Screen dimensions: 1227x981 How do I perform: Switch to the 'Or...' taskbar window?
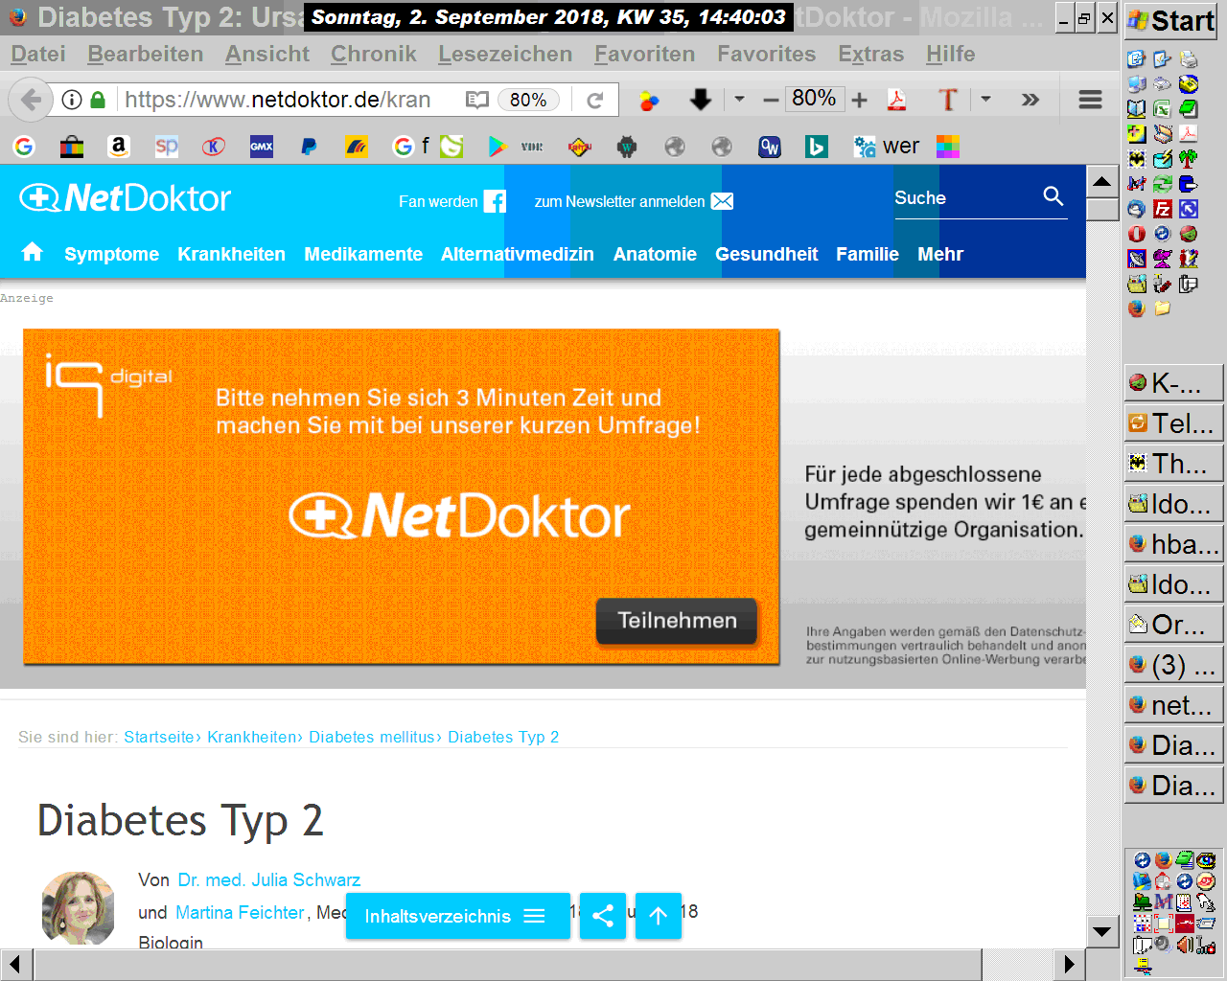click(1173, 624)
